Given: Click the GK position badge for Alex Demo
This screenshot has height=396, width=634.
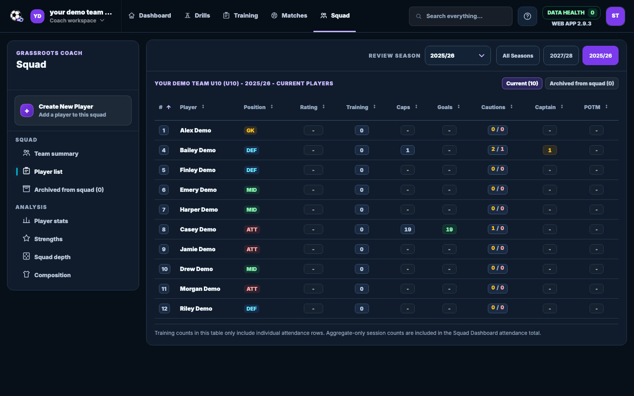Looking at the screenshot, I should tap(250, 130).
